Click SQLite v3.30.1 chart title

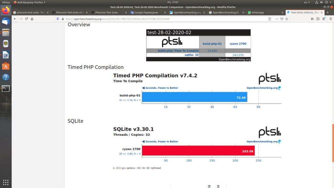tap(133, 129)
